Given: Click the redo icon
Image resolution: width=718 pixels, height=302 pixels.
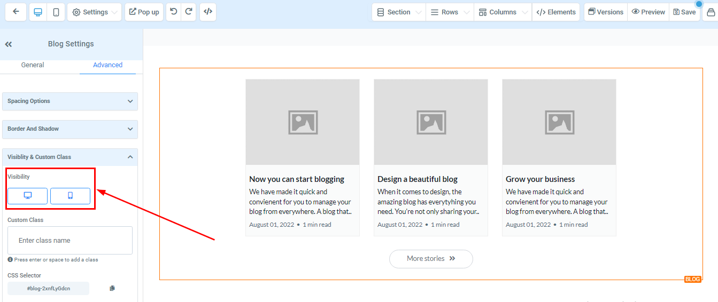Looking at the screenshot, I should pyautogui.click(x=189, y=12).
